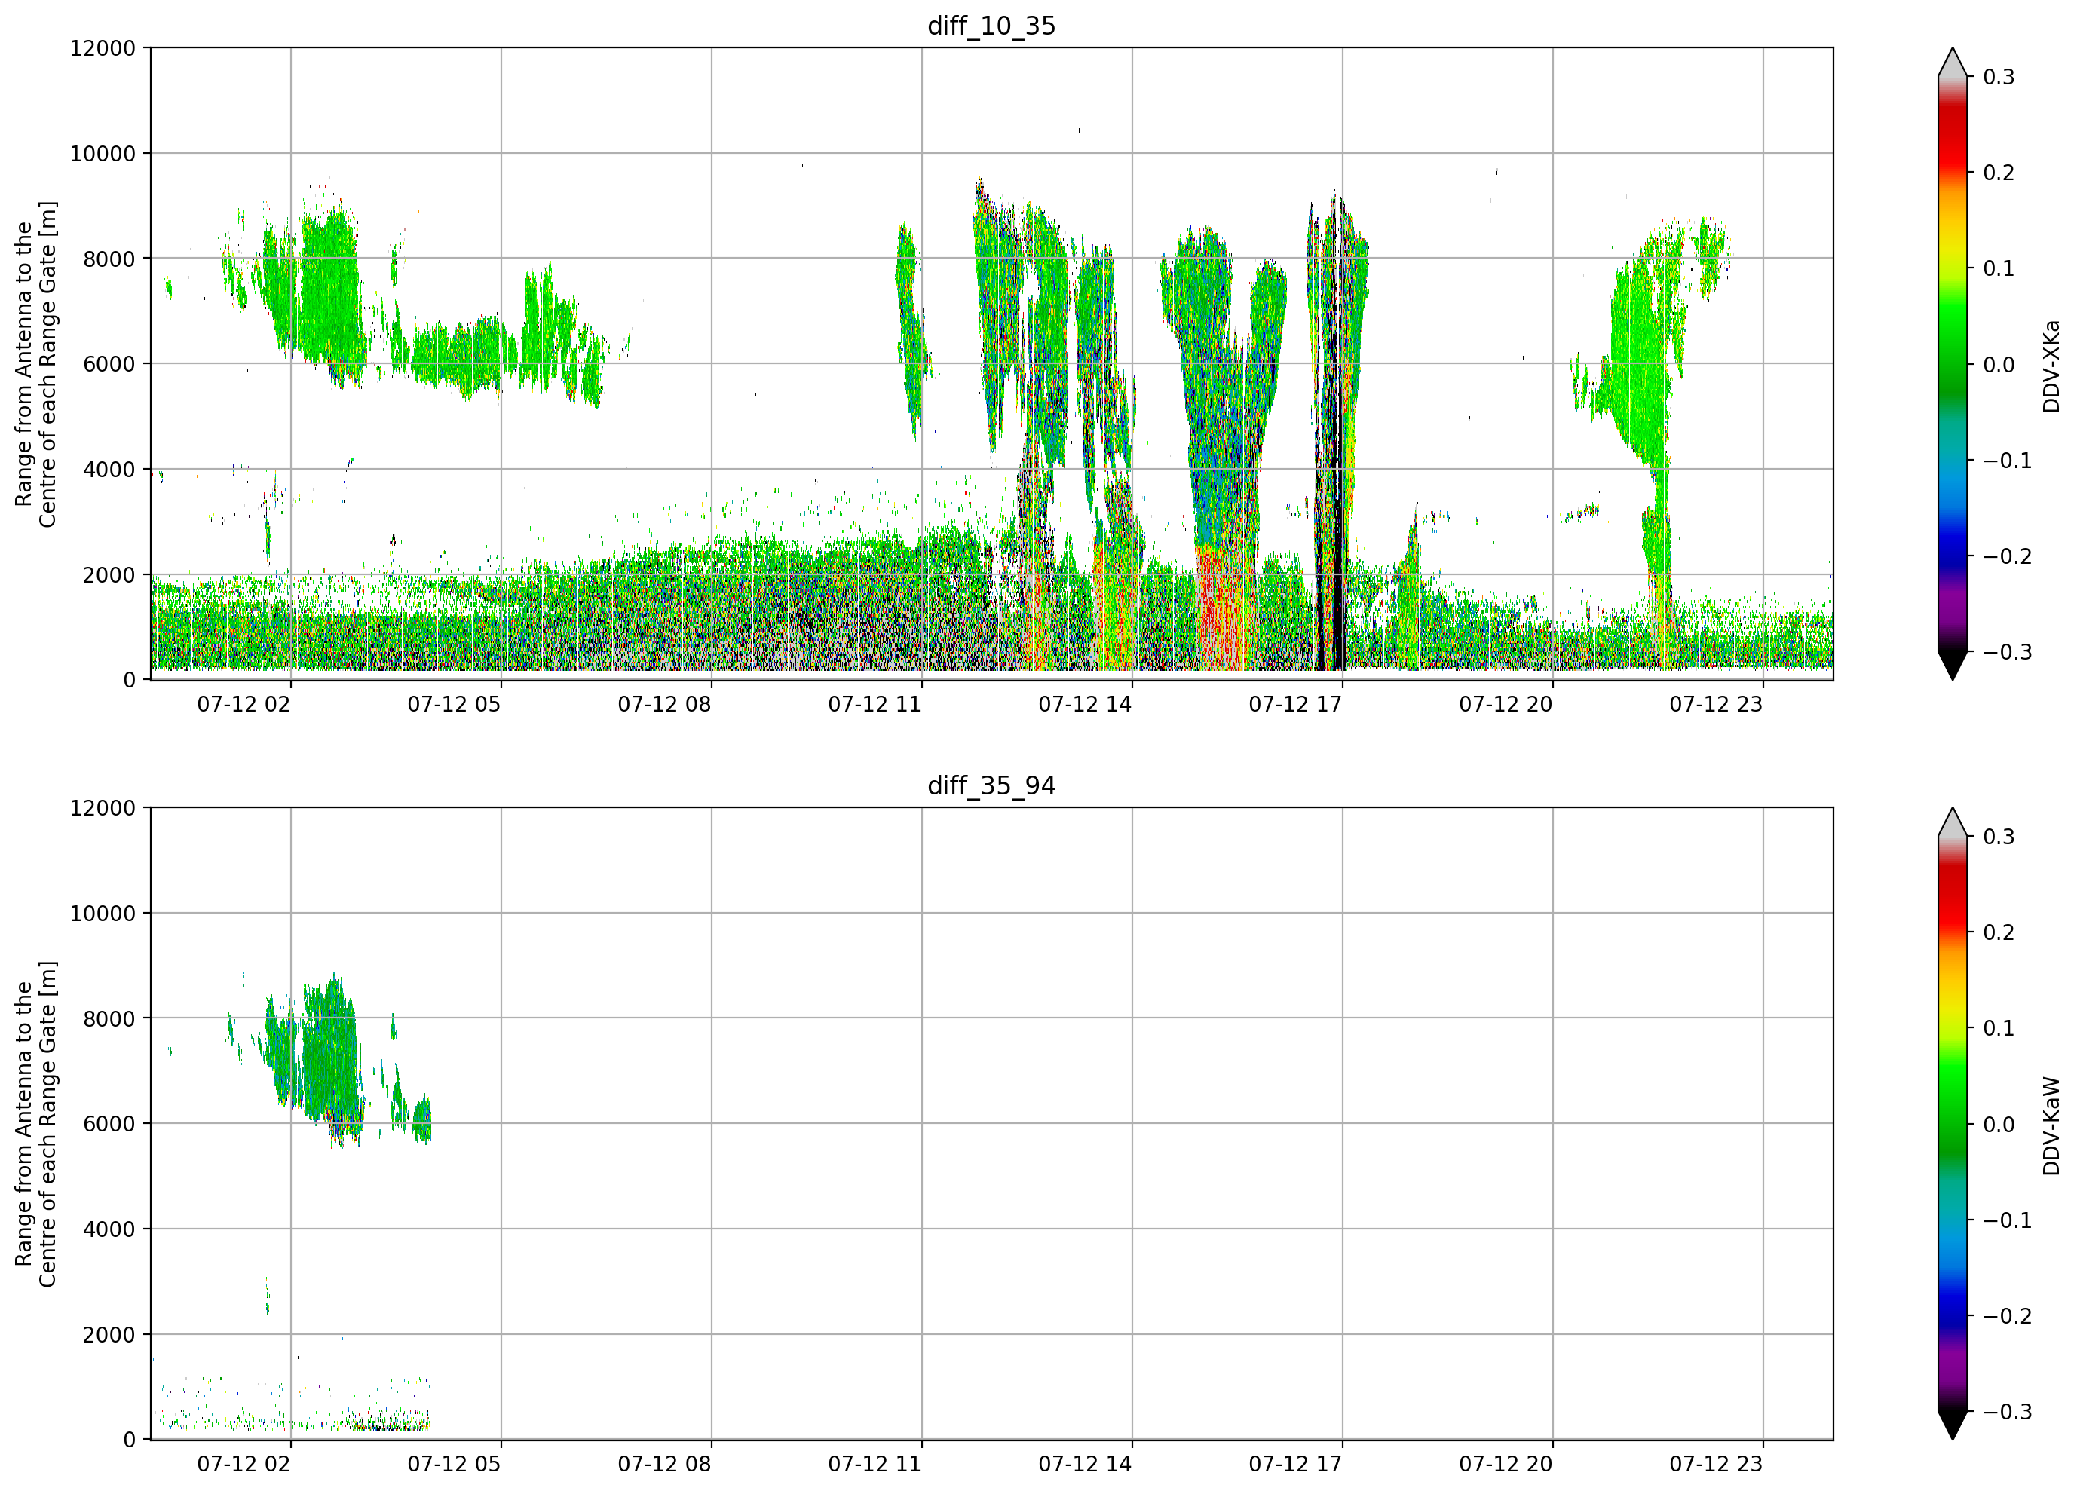The image size is (2077, 1491).
Task: Click the 07-12 11 x-tick under diff_10_35
Action: (x=875, y=704)
